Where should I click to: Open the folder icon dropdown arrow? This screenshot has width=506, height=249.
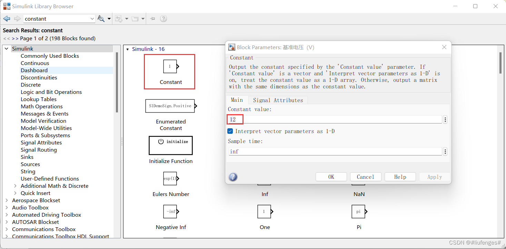[x=143, y=19]
